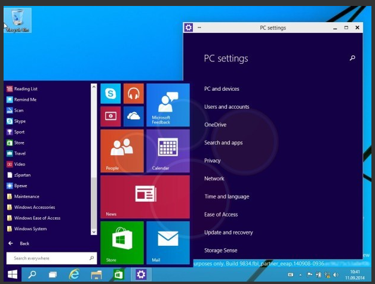Open the Store icon on taskbar
Image resolution: width=375 pixels, height=284 pixels.
pos(119,274)
